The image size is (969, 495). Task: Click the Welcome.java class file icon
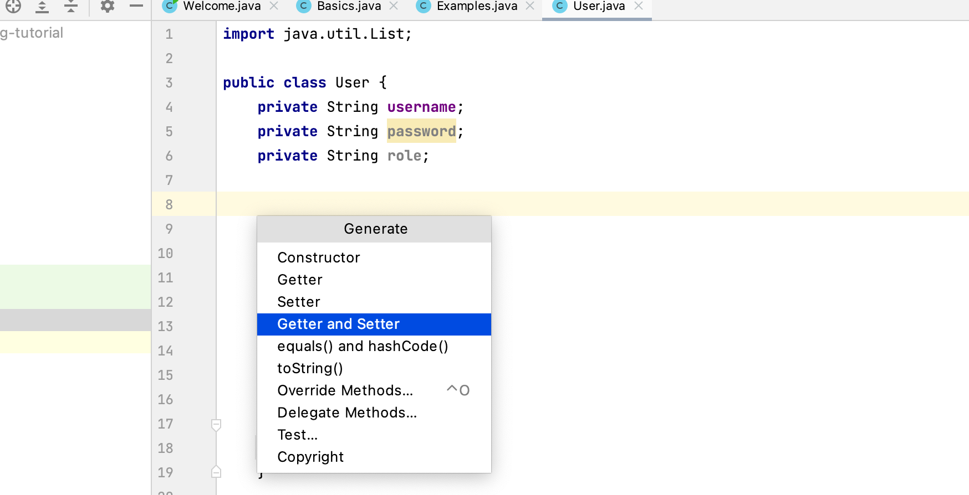click(171, 6)
